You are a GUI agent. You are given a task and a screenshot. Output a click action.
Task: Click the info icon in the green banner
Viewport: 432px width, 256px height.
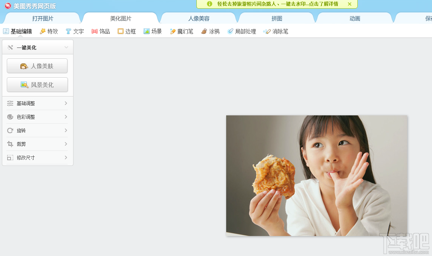[210, 4]
